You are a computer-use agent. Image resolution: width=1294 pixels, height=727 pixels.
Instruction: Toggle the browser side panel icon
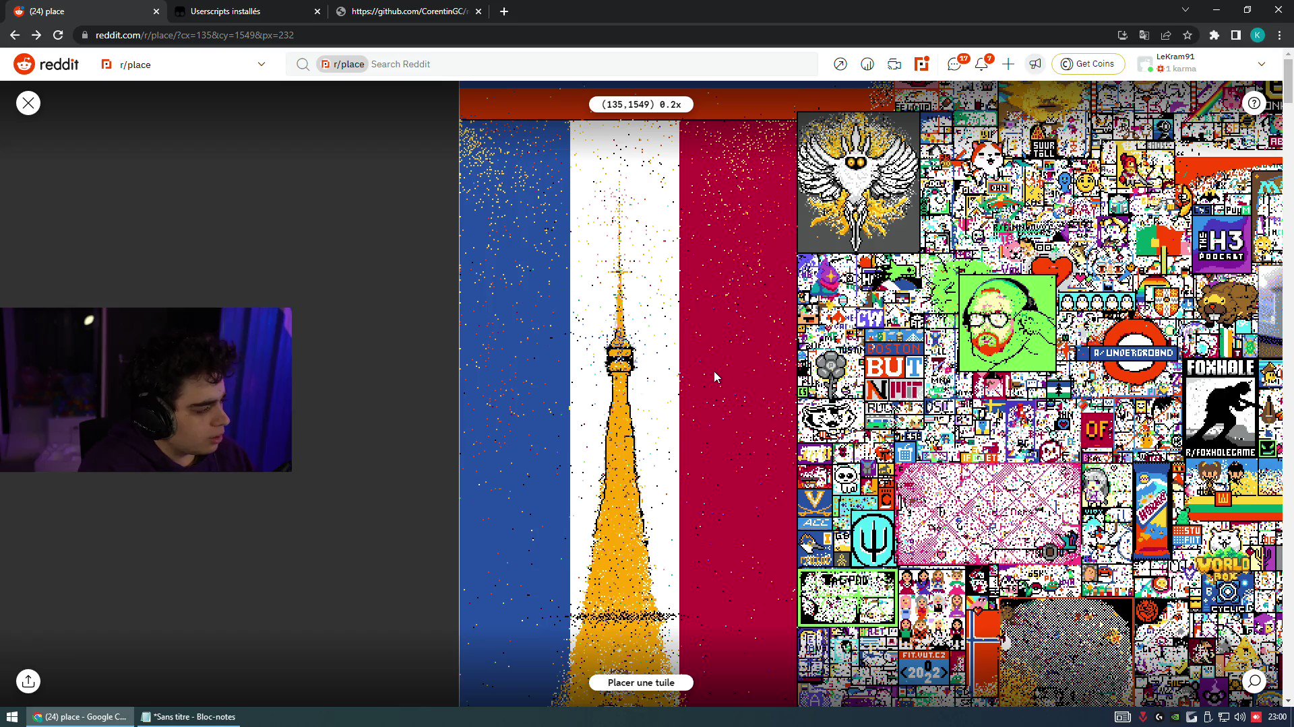point(1237,35)
